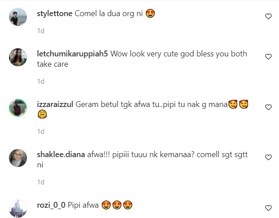Open rozi_0_0's castle profile picture

pos(18,209)
